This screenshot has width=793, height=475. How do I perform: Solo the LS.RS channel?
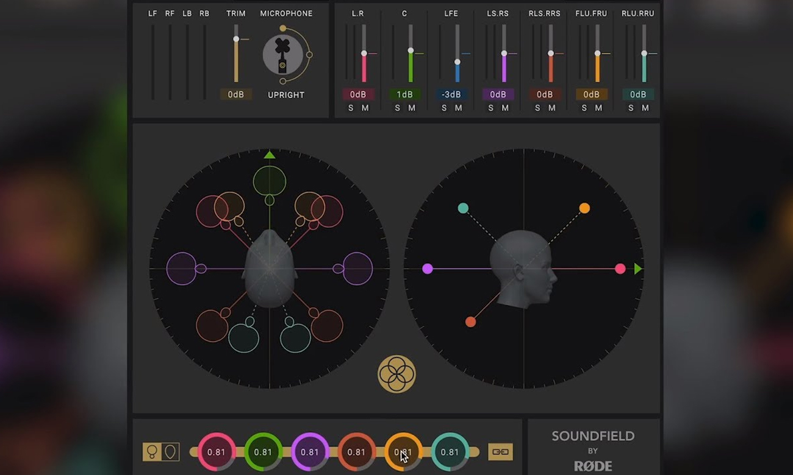coord(490,108)
